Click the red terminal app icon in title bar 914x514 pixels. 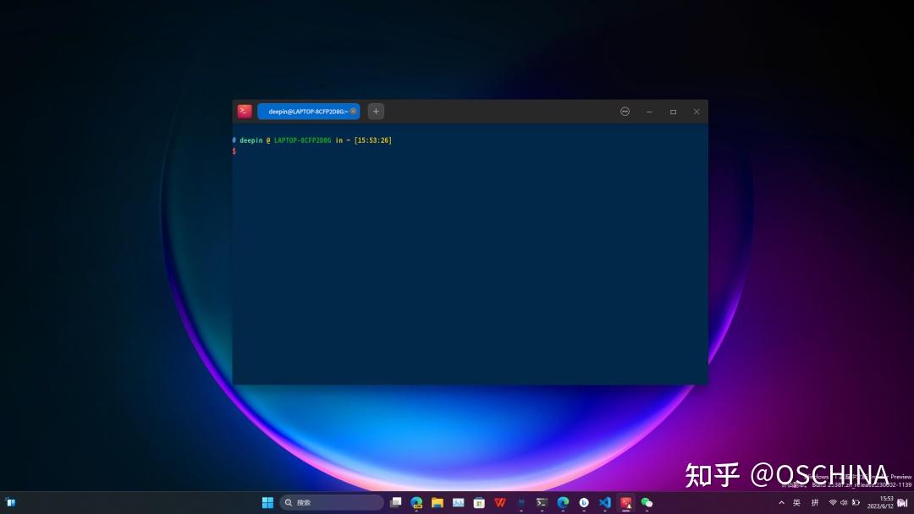pos(245,110)
